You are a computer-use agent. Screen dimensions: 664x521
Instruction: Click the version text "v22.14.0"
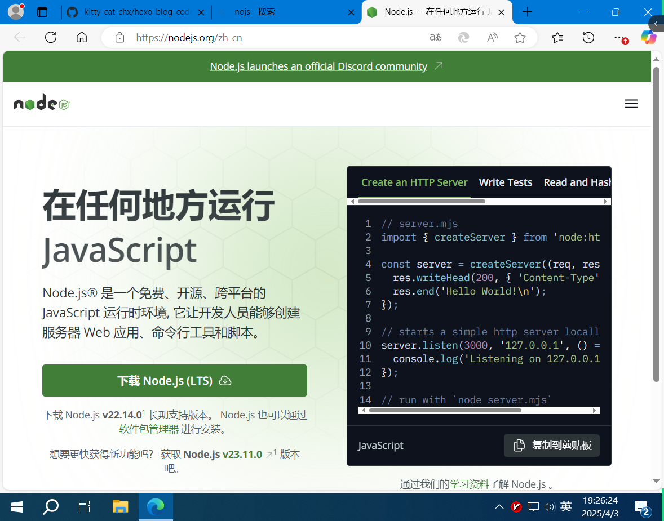tap(122, 415)
